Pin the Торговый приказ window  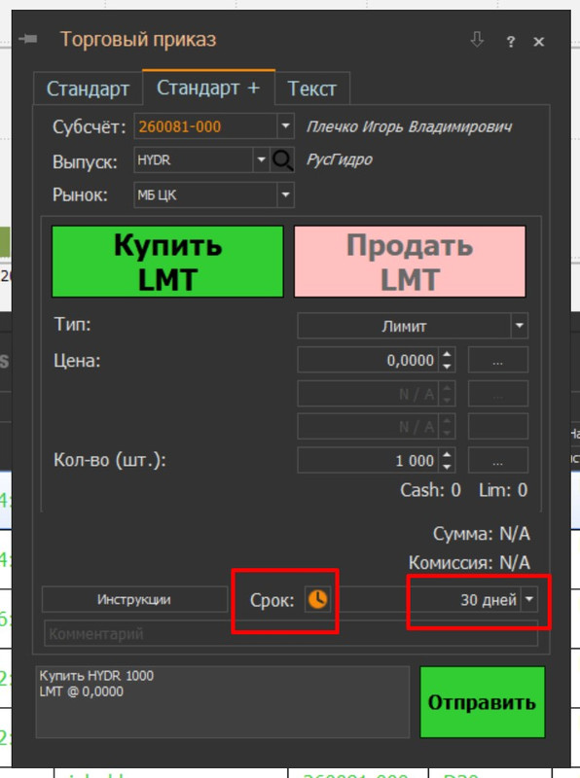[x=28, y=39]
